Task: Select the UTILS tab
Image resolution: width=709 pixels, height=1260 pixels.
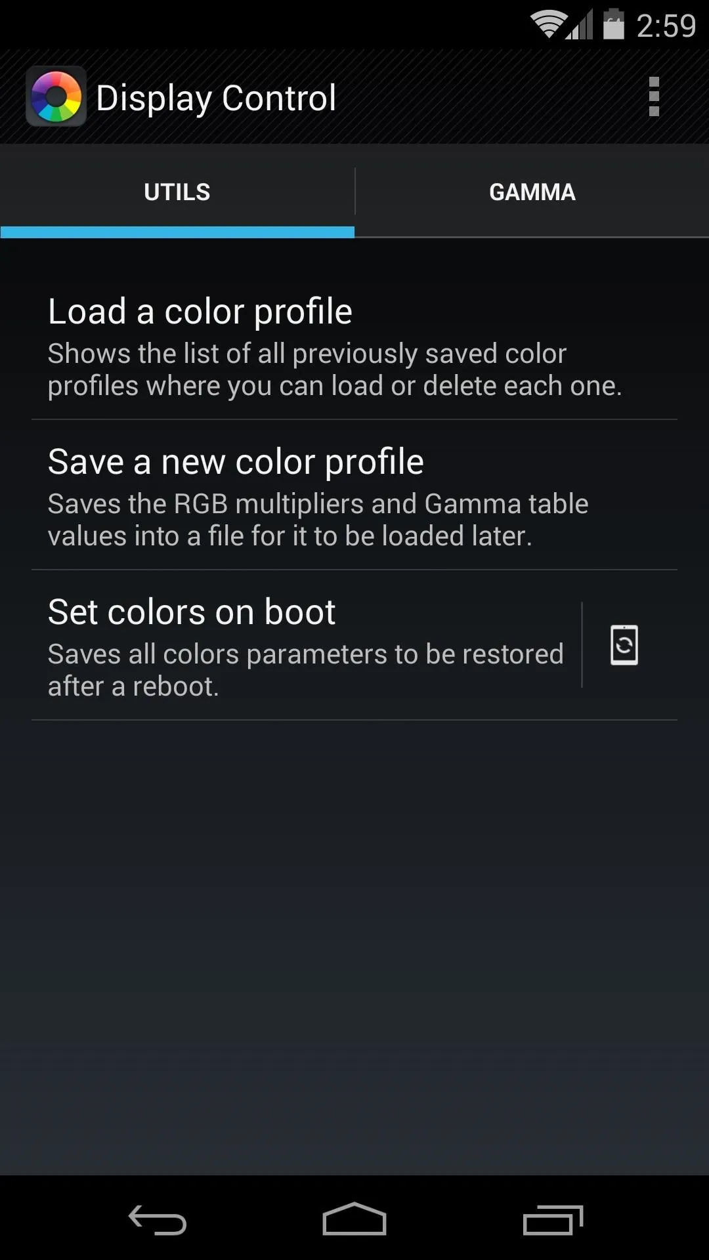Action: [x=177, y=192]
